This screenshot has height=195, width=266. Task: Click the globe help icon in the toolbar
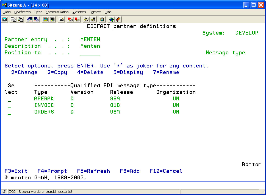click(111, 19)
